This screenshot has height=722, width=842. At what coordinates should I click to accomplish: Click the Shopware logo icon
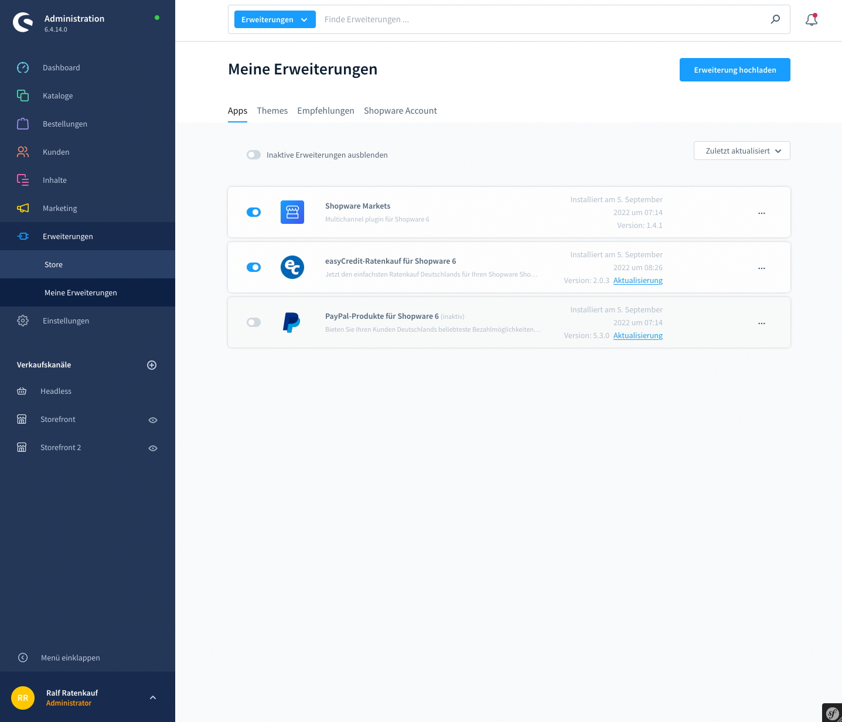click(23, 23)
